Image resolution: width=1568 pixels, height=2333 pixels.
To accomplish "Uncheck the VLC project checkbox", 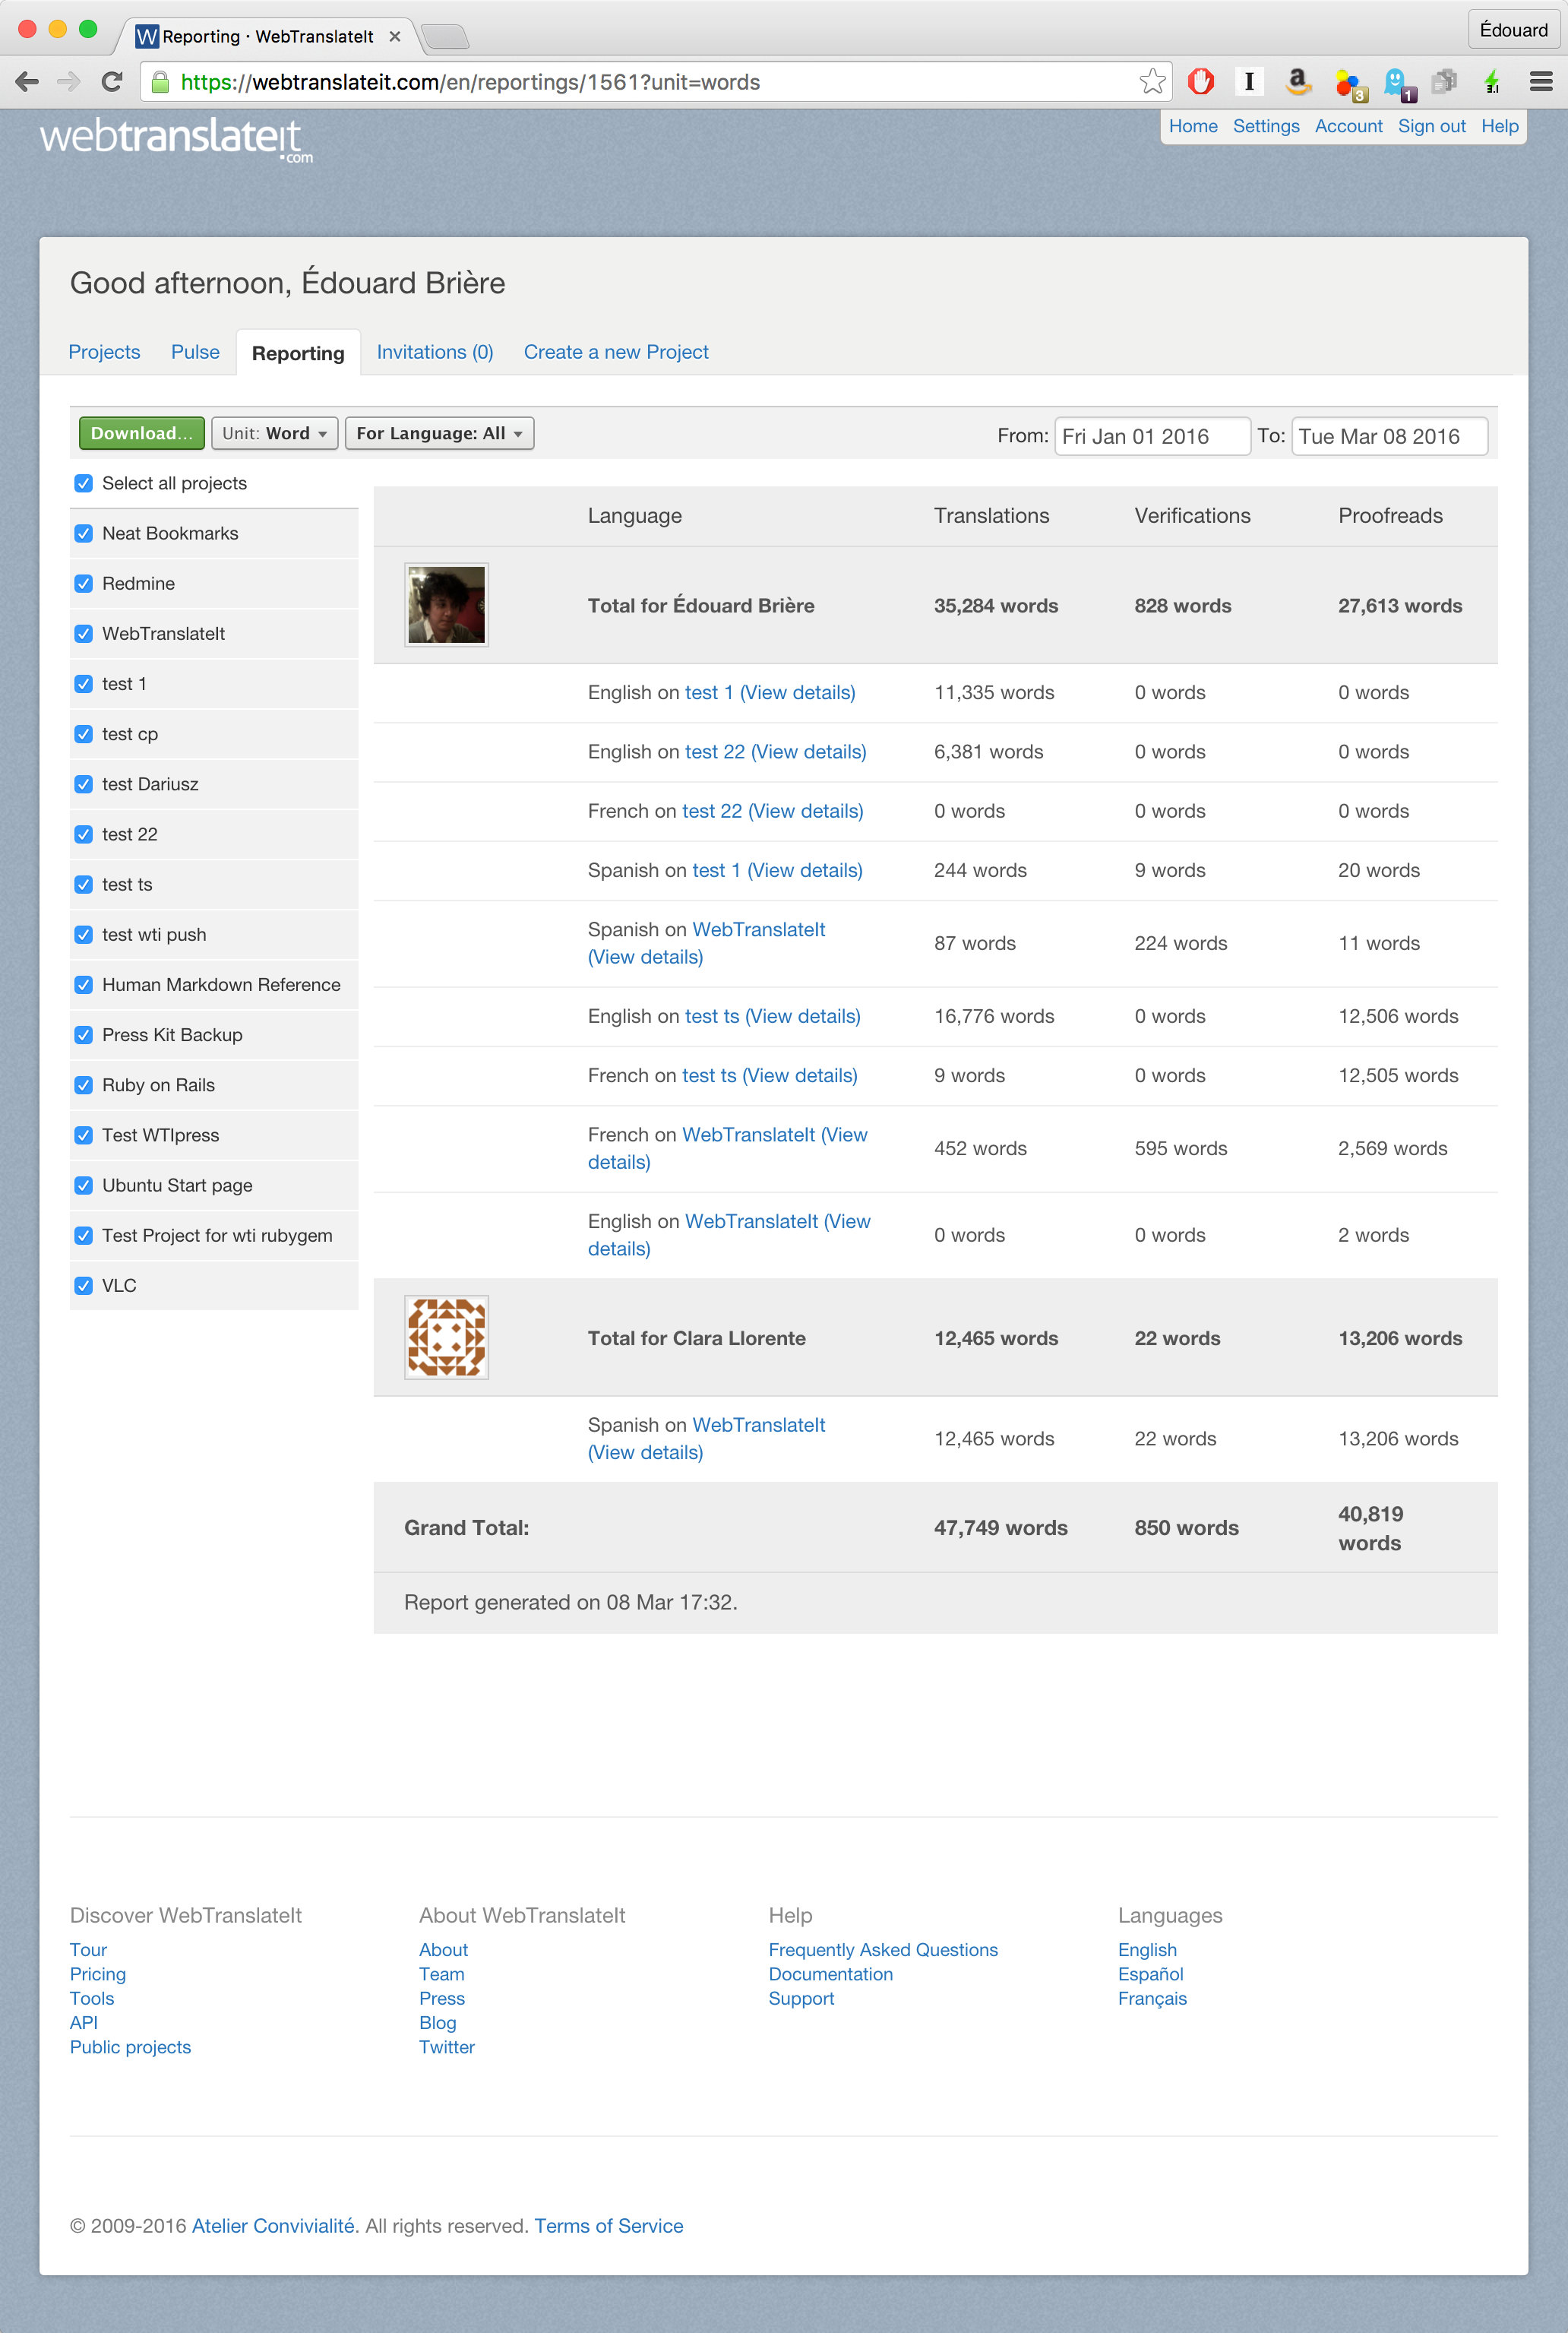I will point(84,1286).
